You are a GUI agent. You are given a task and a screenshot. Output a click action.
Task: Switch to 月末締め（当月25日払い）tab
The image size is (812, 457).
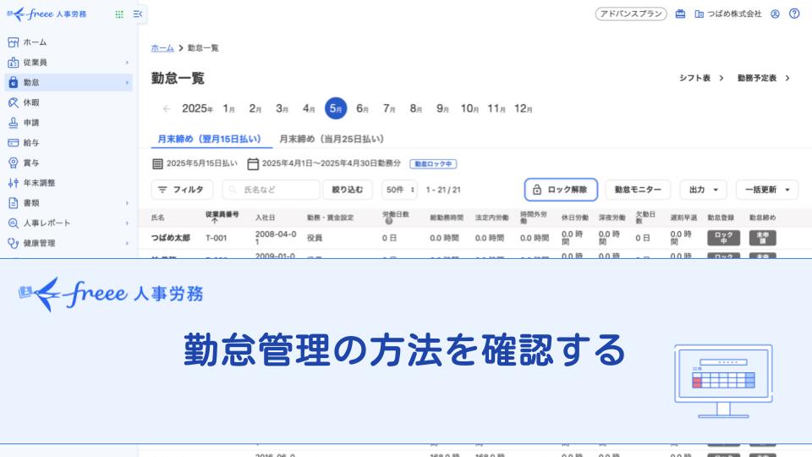pos(332,139)
